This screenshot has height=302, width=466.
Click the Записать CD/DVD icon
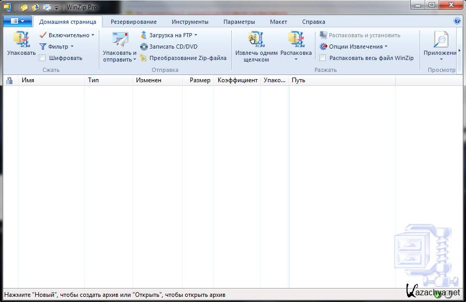click(x=144, y=47)
